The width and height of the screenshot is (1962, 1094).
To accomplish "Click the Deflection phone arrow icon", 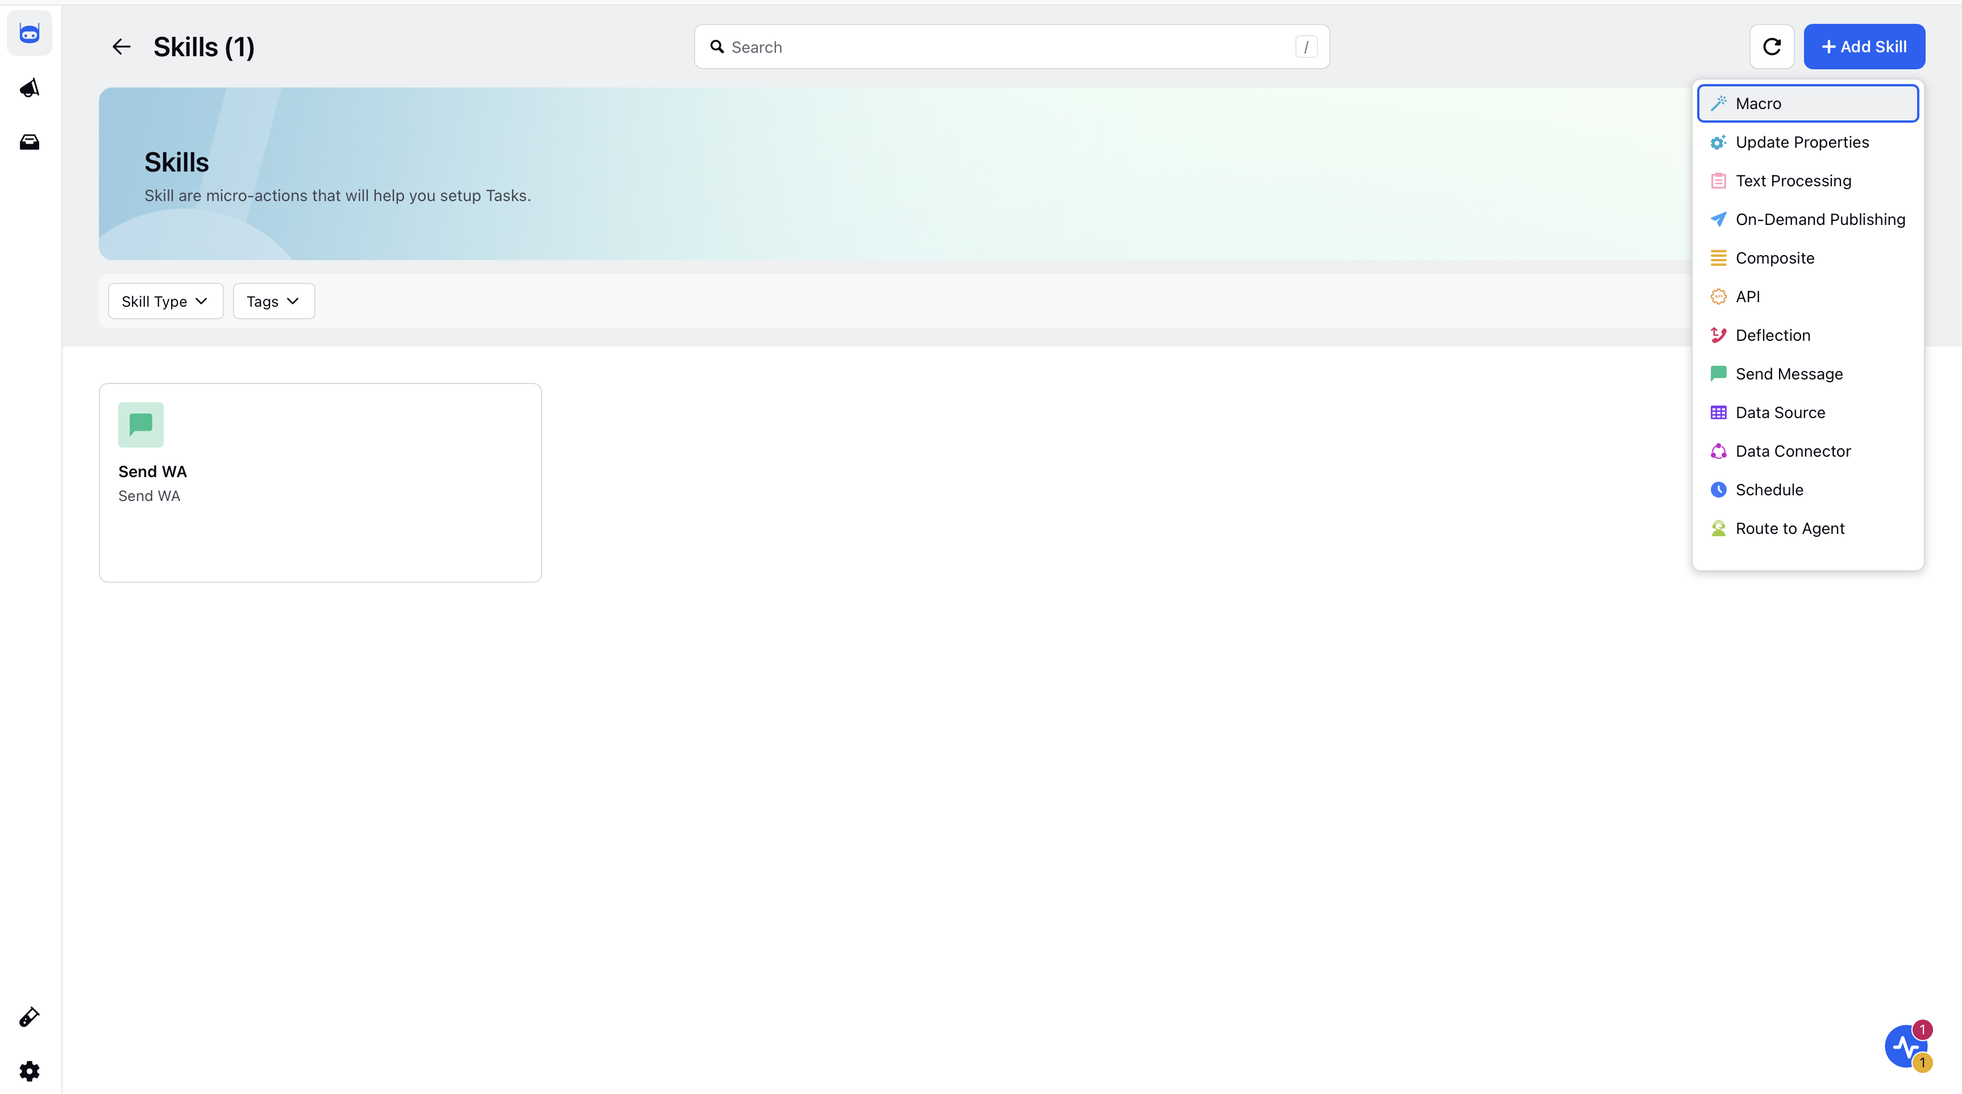I will pyautogui.click(x=1718, y=335).
